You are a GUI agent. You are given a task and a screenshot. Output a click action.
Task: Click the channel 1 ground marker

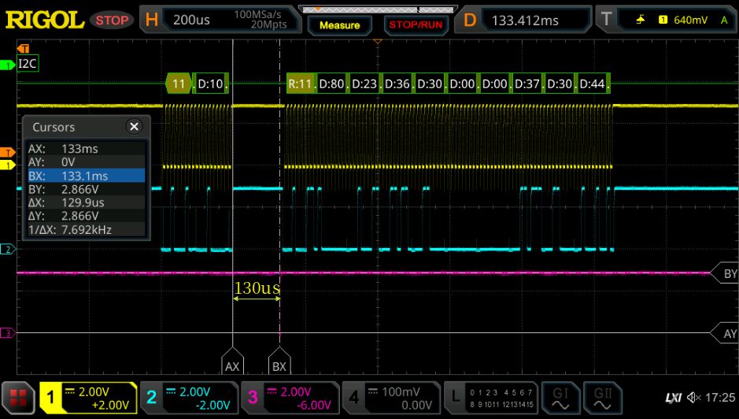point(7,165)
